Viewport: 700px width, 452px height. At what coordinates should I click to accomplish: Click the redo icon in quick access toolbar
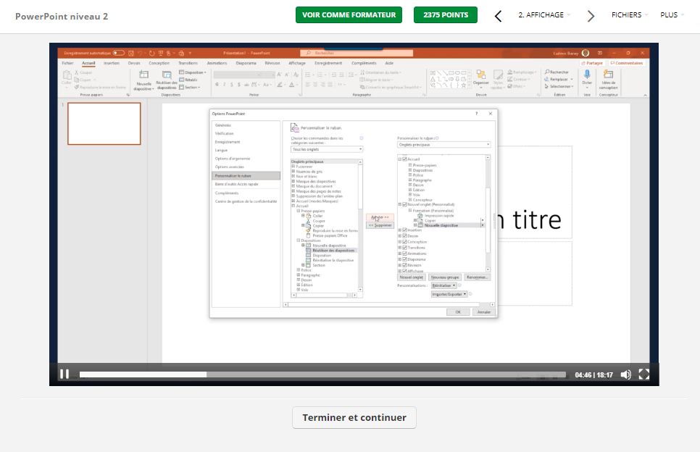pyautogui.click(x=151, y=53)
